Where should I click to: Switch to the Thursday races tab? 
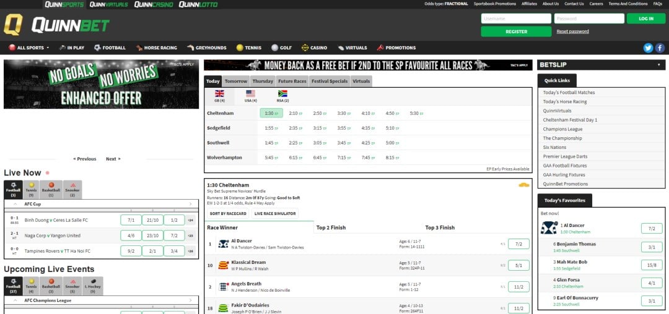pyautogui.click(x=263, y=81)
